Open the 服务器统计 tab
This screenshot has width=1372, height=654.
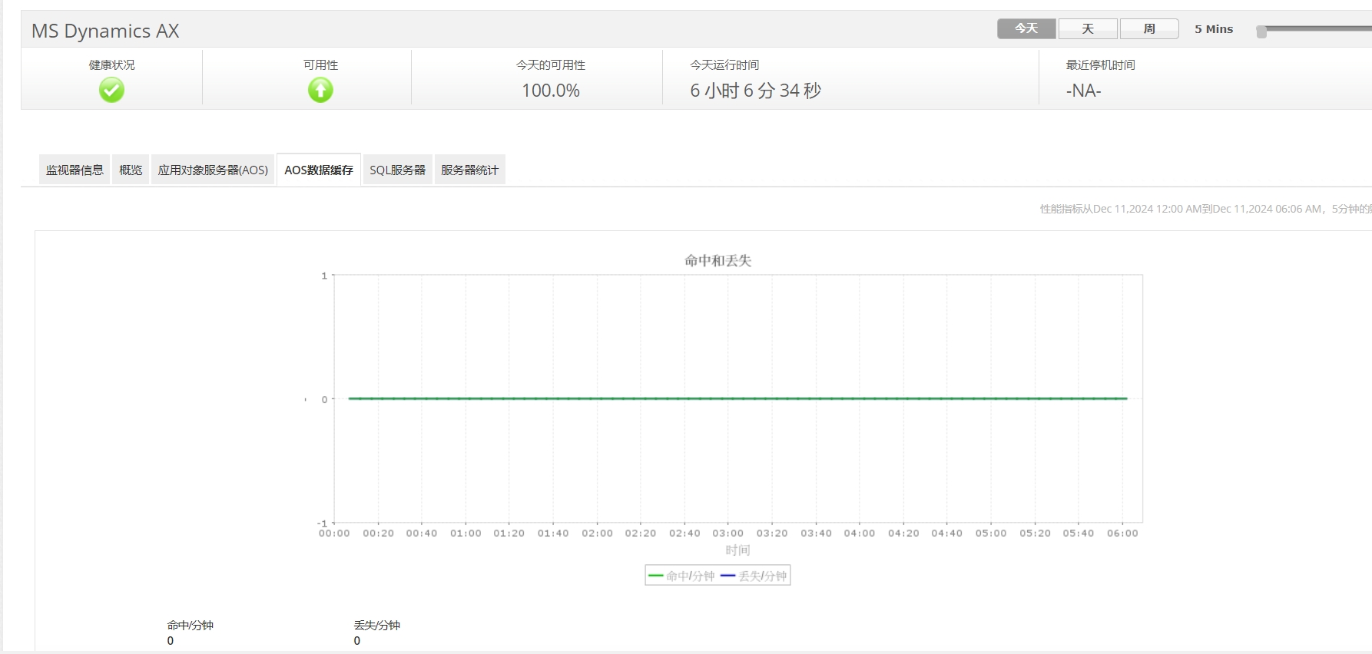tap(469, 170)
